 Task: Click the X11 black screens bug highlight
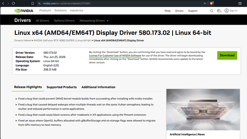coord(82,115)
